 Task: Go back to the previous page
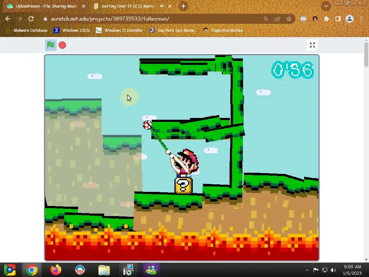point(8,19)
